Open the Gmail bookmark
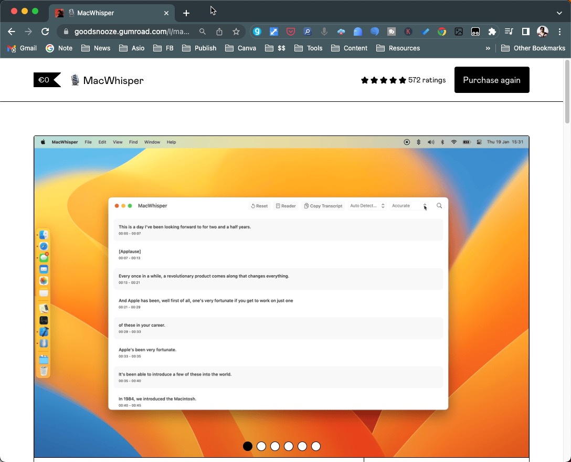Viewport: 571px width, 462px height. click(x=22, y=48)
